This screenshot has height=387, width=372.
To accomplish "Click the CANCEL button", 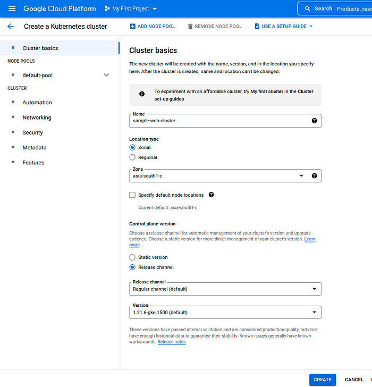I will (x=354, y=380).
